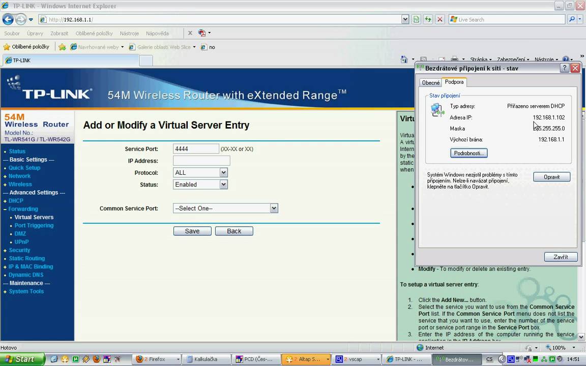Image resolution: width=586 pixels, height=366 pixels.
Task: Open Static Routing in sidebar
Action: (x=26, y=258)
